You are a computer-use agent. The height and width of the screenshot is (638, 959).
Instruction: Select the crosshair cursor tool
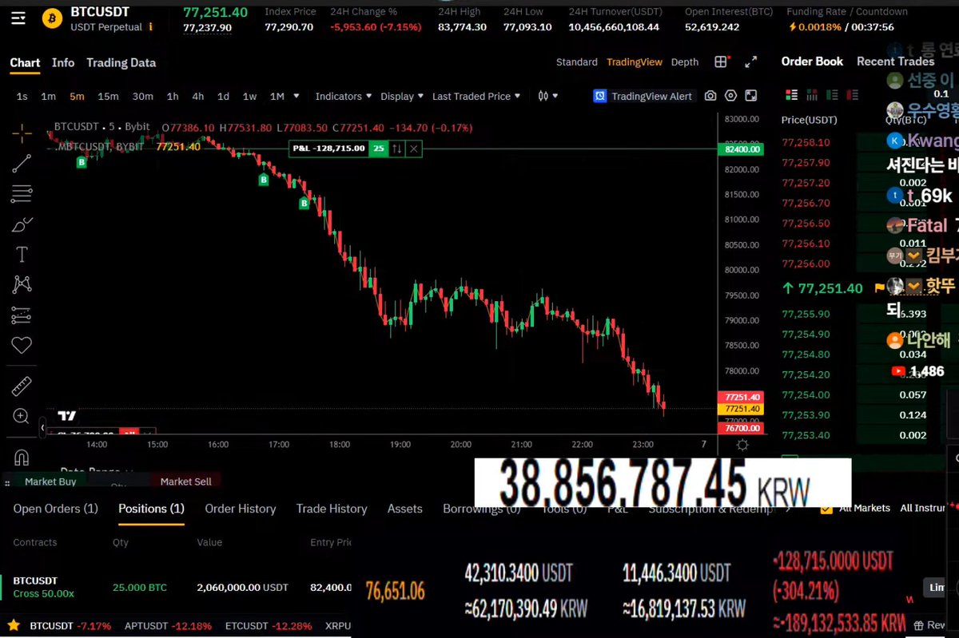coord(22,133)
